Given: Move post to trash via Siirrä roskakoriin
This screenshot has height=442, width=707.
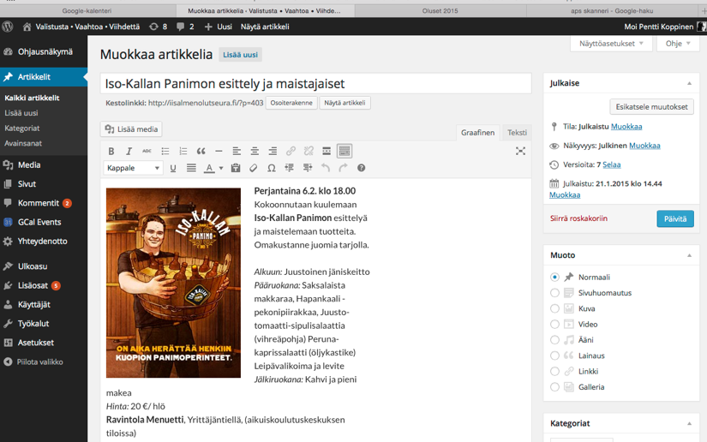Looking at the screenshot, I should tap(578, 218).
